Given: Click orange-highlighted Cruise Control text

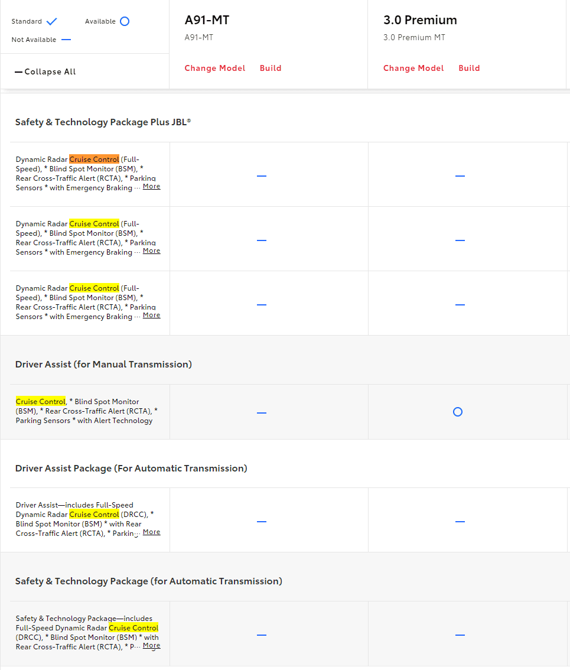Looking at the screenshot, I should point(94,160).
